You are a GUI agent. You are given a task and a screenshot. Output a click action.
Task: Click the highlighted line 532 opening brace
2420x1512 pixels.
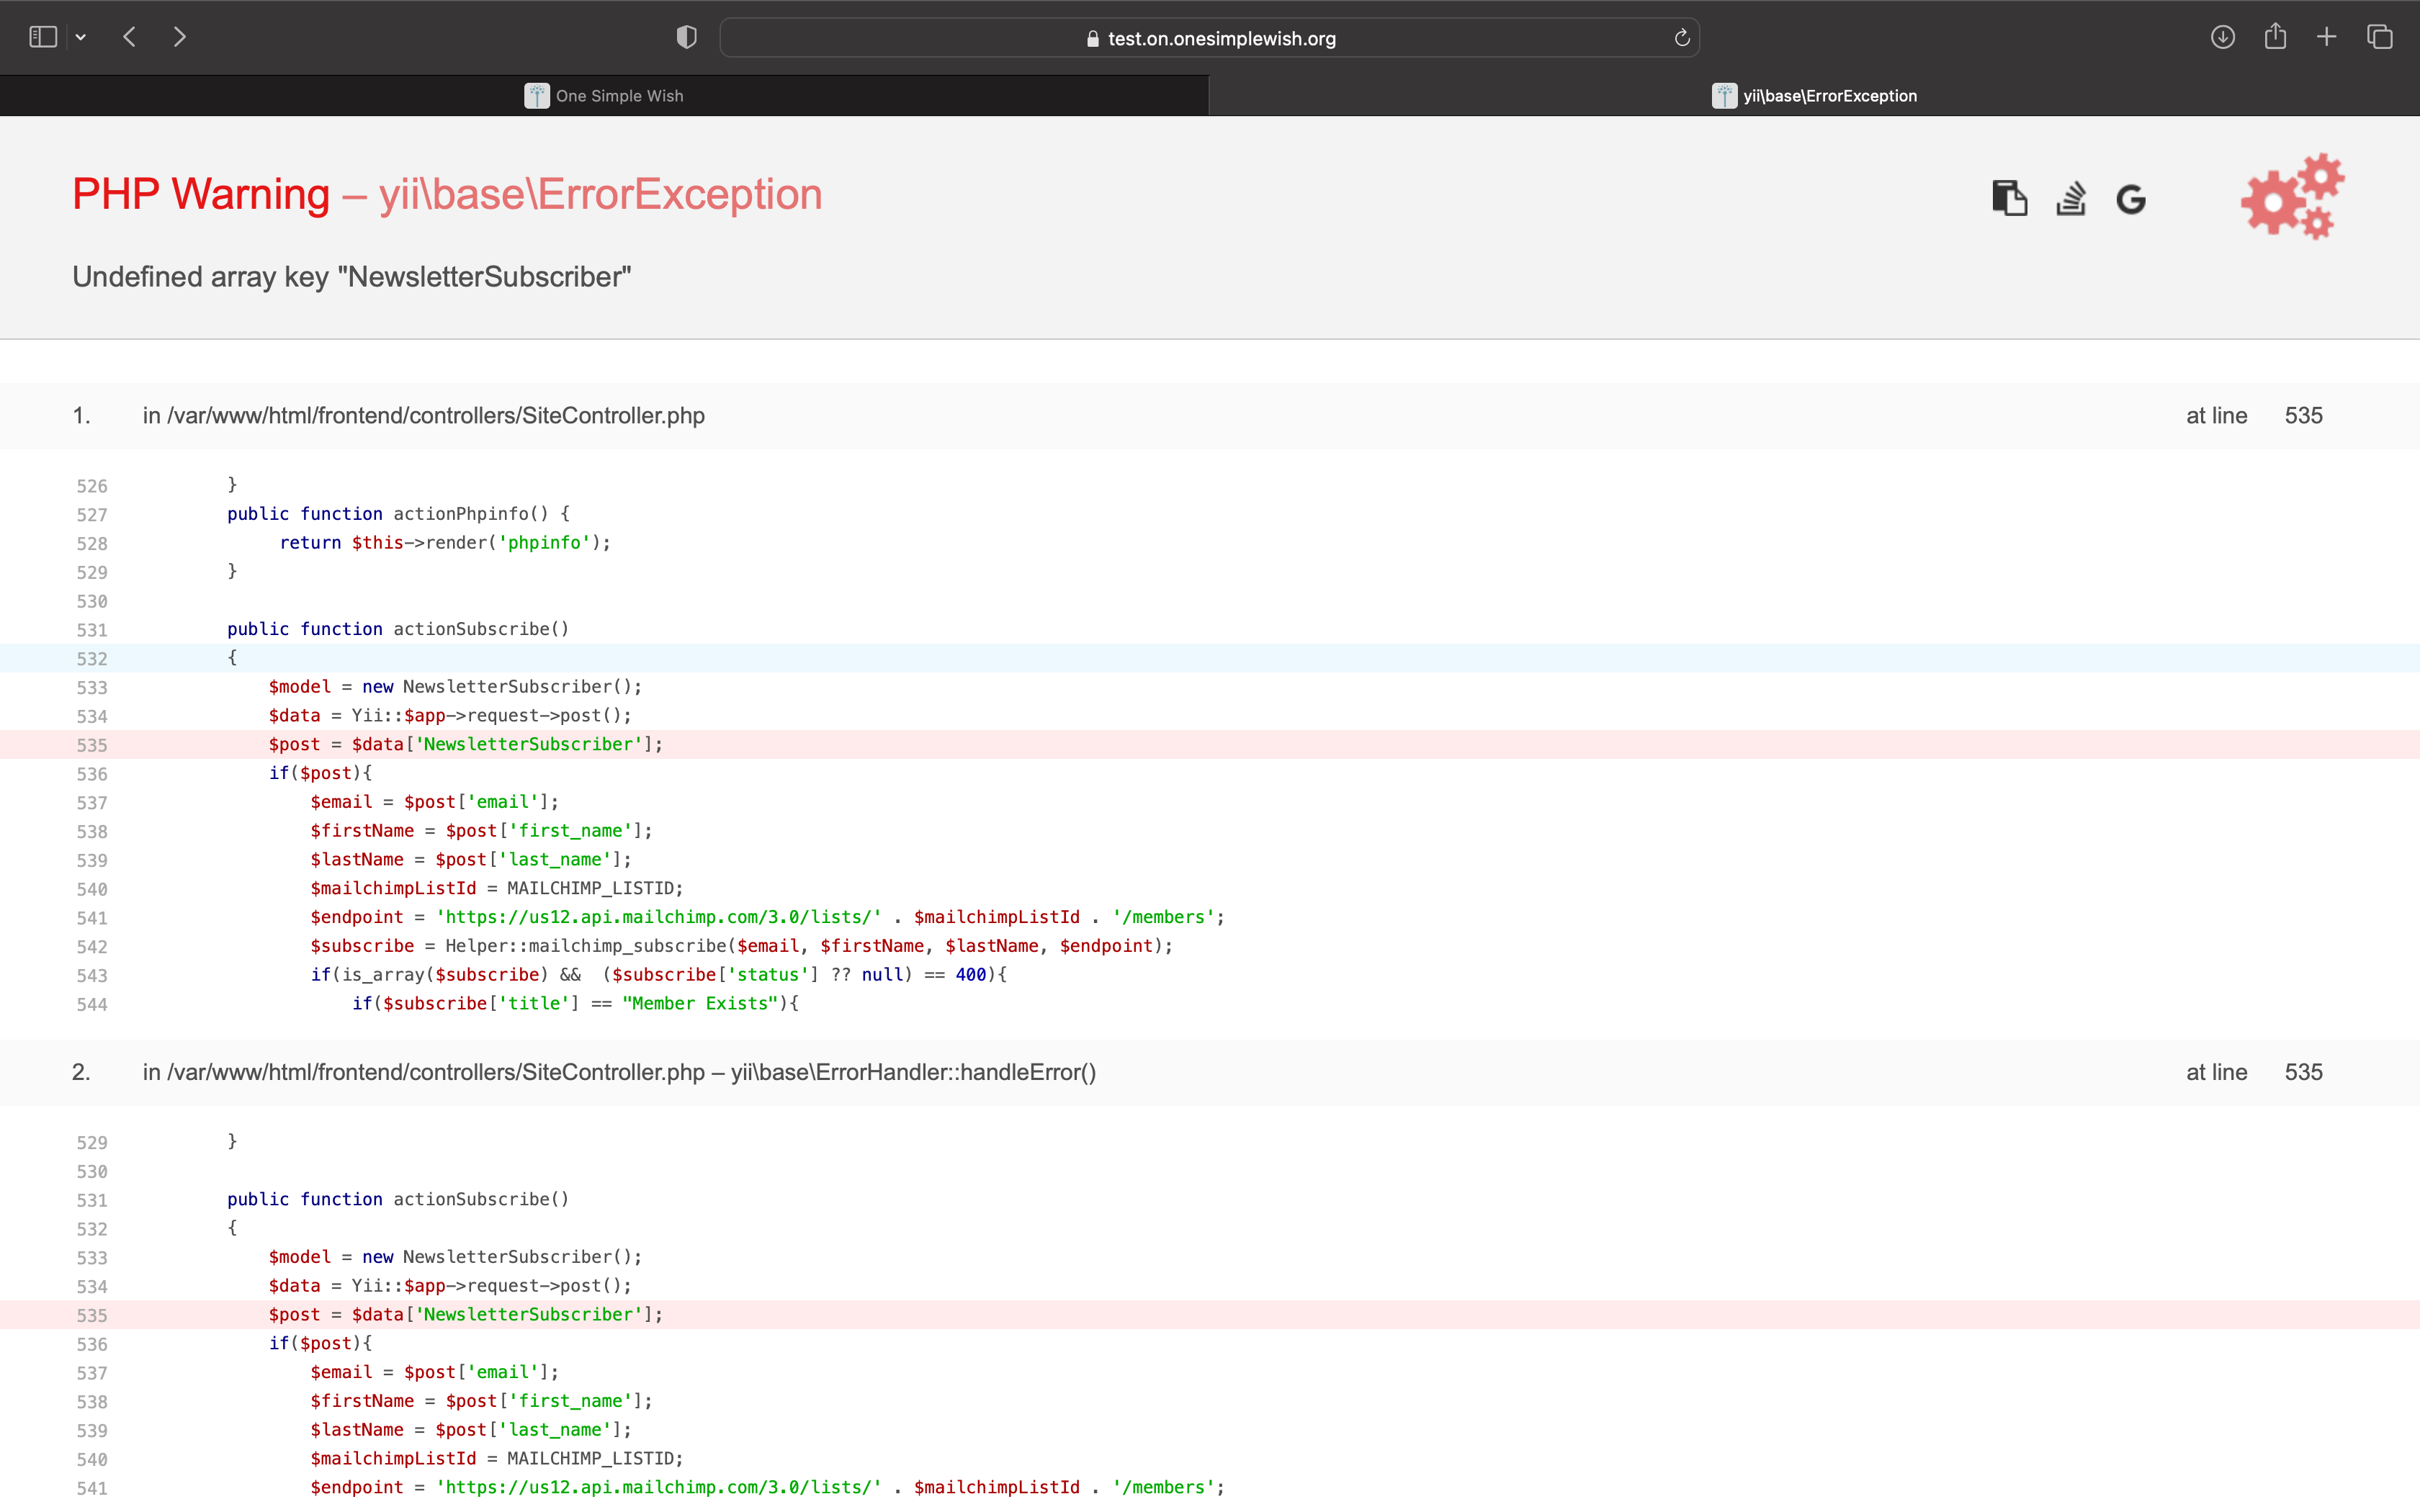pos(1210,657)
